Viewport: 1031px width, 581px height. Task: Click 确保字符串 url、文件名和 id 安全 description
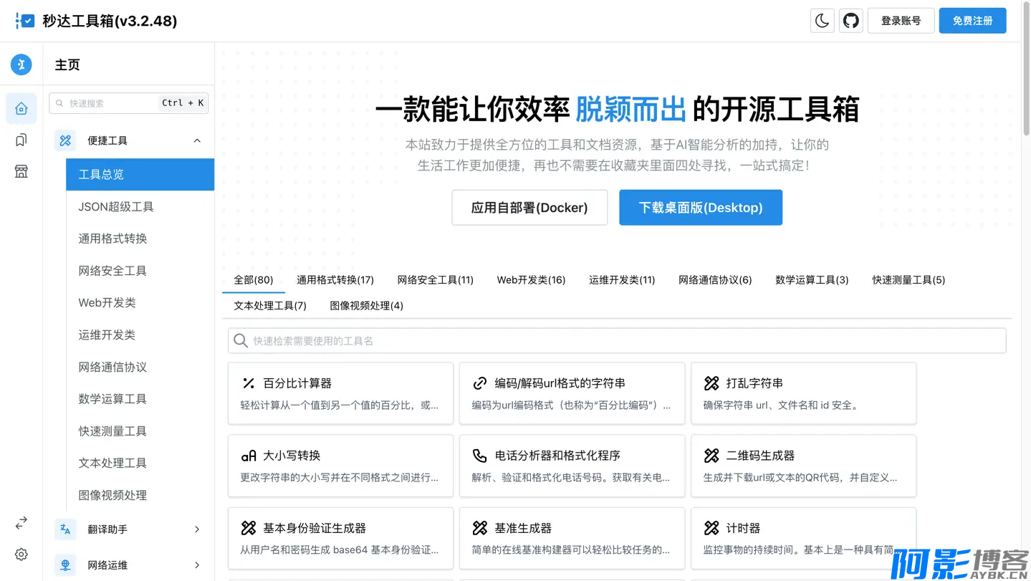pyautogui.click(x=781, y=405)
